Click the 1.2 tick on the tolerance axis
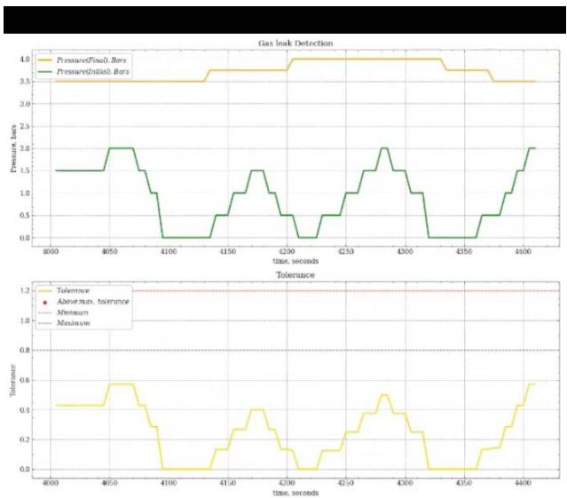The image size is (567, 498). coord(25,291)
